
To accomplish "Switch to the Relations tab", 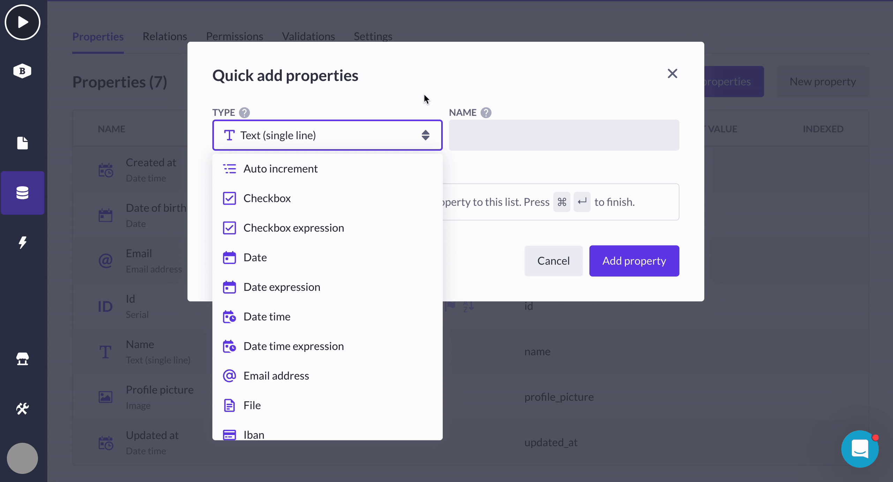I will [x=165, y=37].
